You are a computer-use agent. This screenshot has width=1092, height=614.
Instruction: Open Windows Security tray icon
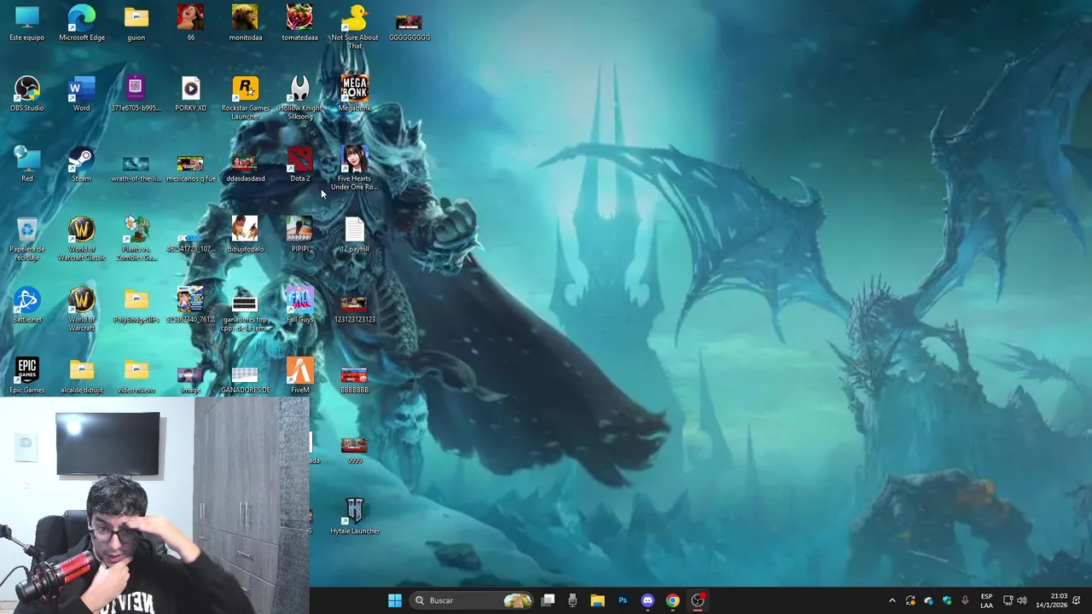click(x=947, y=600)
